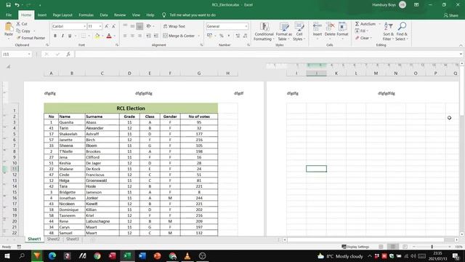Apply the red font color A
Image resolution: width=465 pixels, height=262 pixels.
point(109,36)
